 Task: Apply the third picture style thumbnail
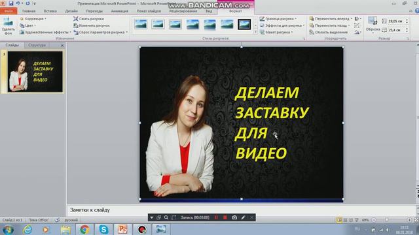pos(175,24)
